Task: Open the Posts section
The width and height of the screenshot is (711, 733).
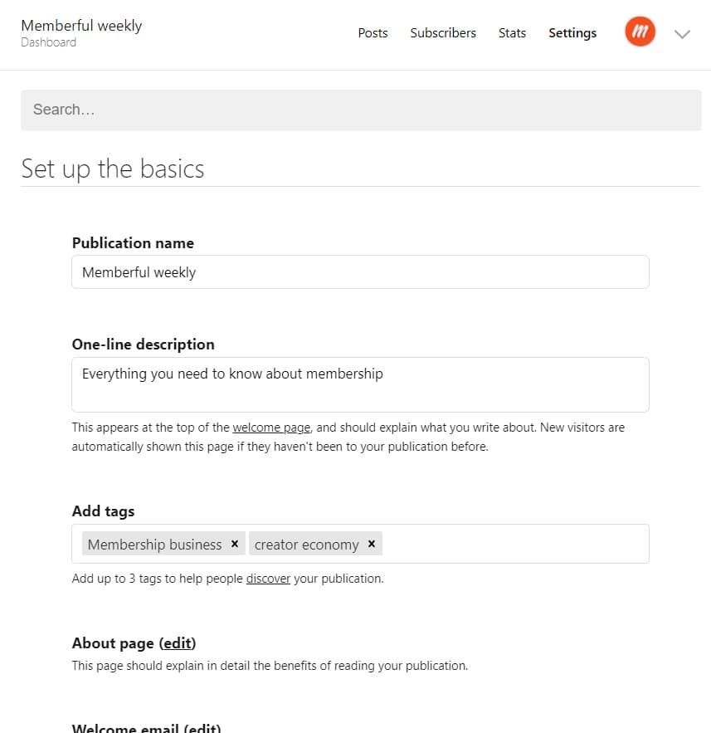Action: tap(373, 33)
